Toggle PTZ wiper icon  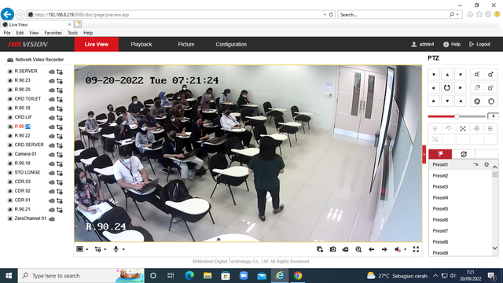click(449, 129)
